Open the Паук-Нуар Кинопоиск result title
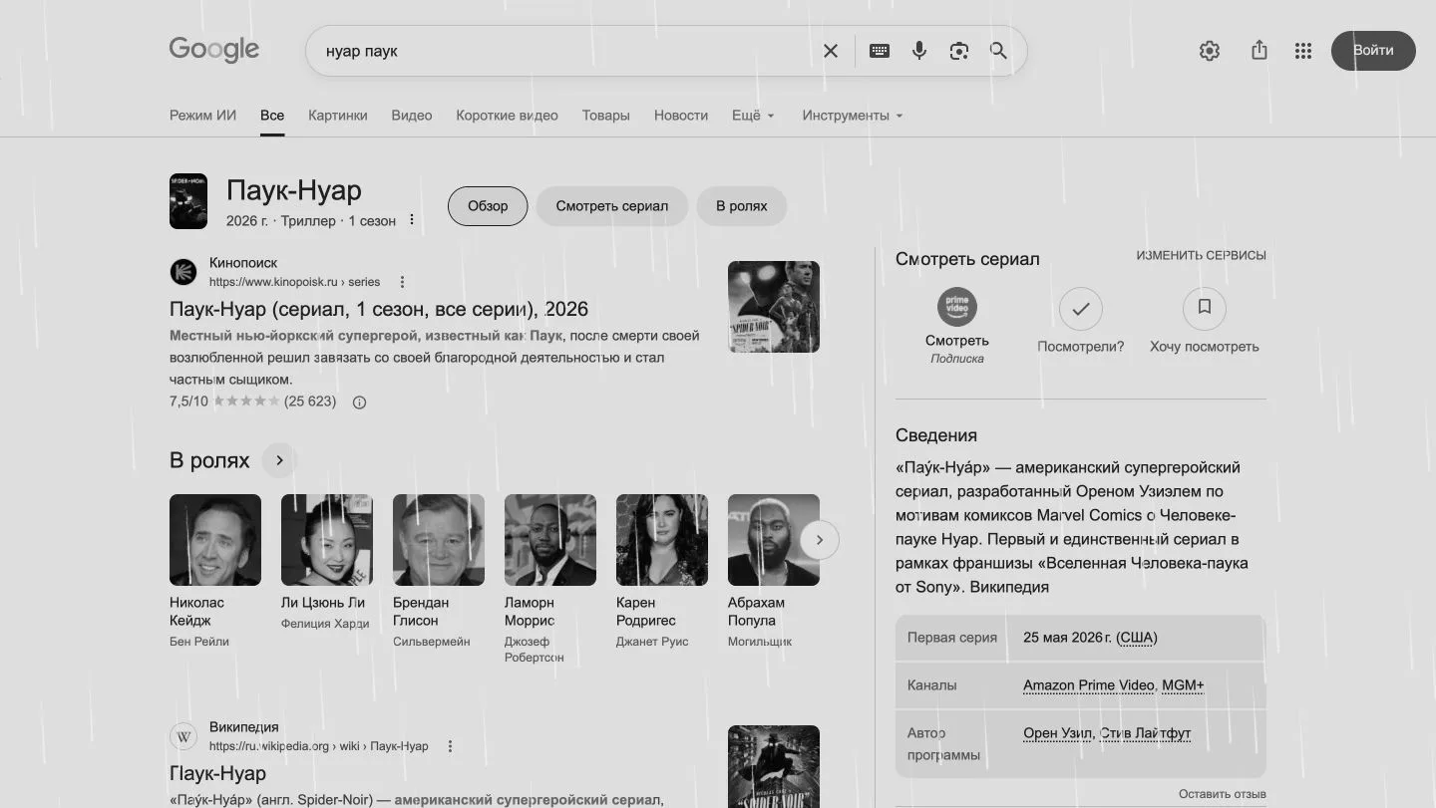The height and width of the screenshot is (808, 1436). (x=379, y=309)
